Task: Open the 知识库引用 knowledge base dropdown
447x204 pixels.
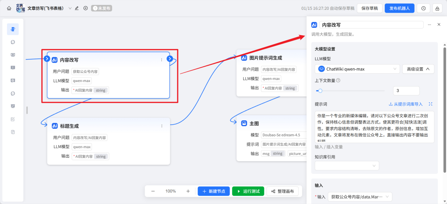Action: click(347, 165)
